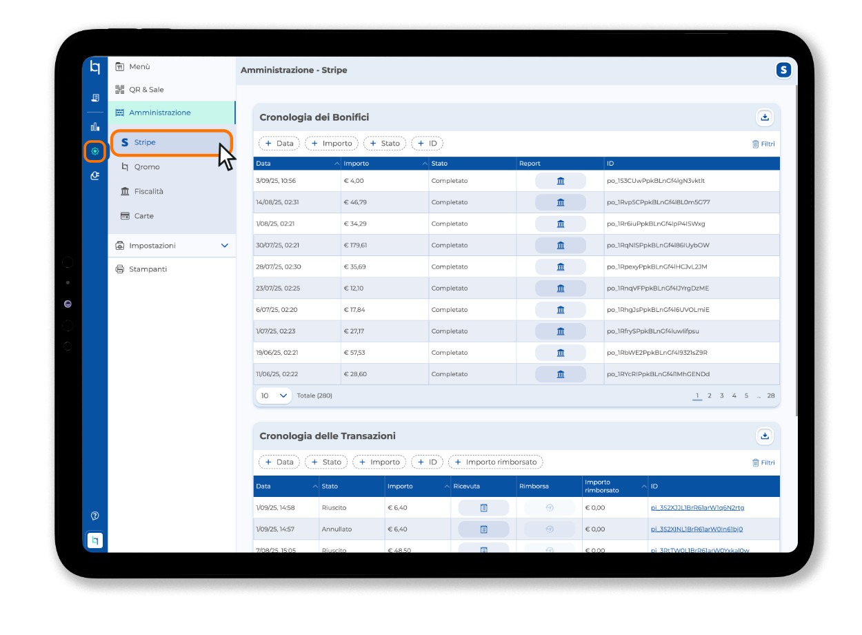Select the Amministrazione section
Image resolution: width=862 pixels, height=635 pixels.
[172, 113]
